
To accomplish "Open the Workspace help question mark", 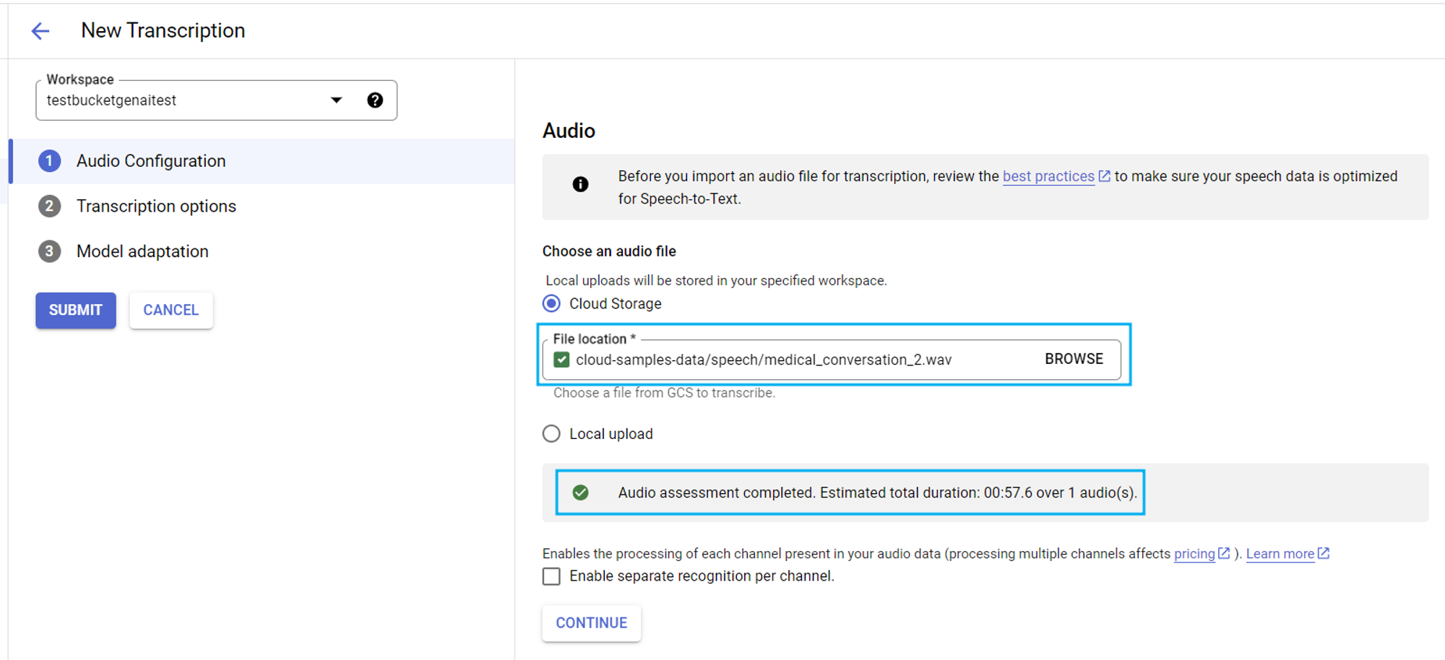I will [x=375, y=100].
